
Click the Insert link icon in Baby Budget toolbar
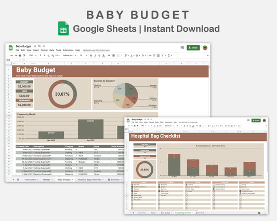(x=150, y=56)
